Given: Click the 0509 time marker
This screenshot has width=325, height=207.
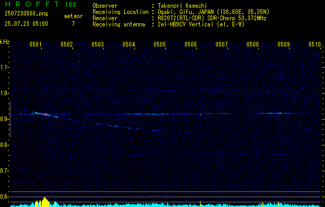Looking at the screenshot, I should click(x=284, y=44).
